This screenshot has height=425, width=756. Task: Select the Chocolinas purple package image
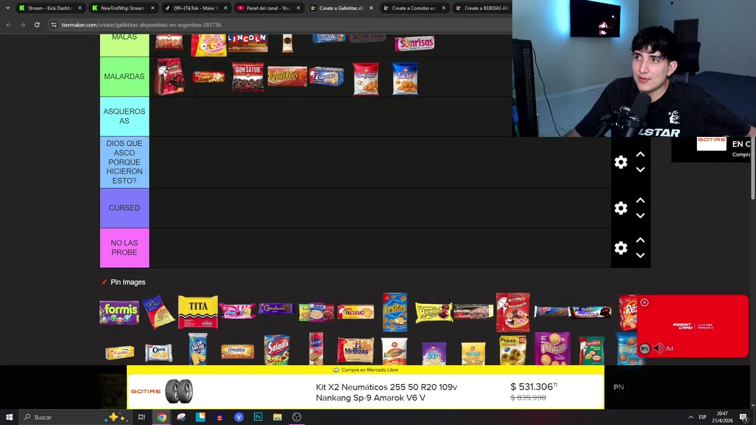click(276, 309)
